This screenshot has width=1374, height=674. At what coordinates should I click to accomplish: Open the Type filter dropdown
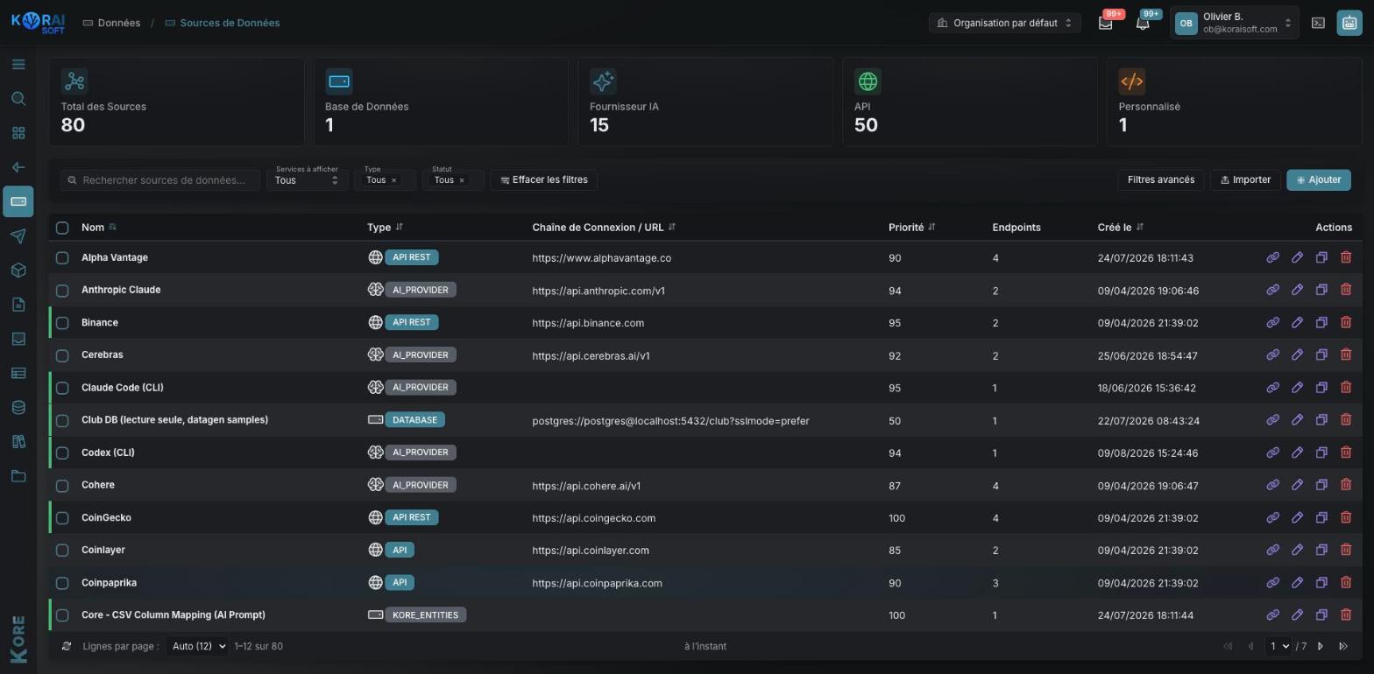pyautogui.click(x=384, y=179)
